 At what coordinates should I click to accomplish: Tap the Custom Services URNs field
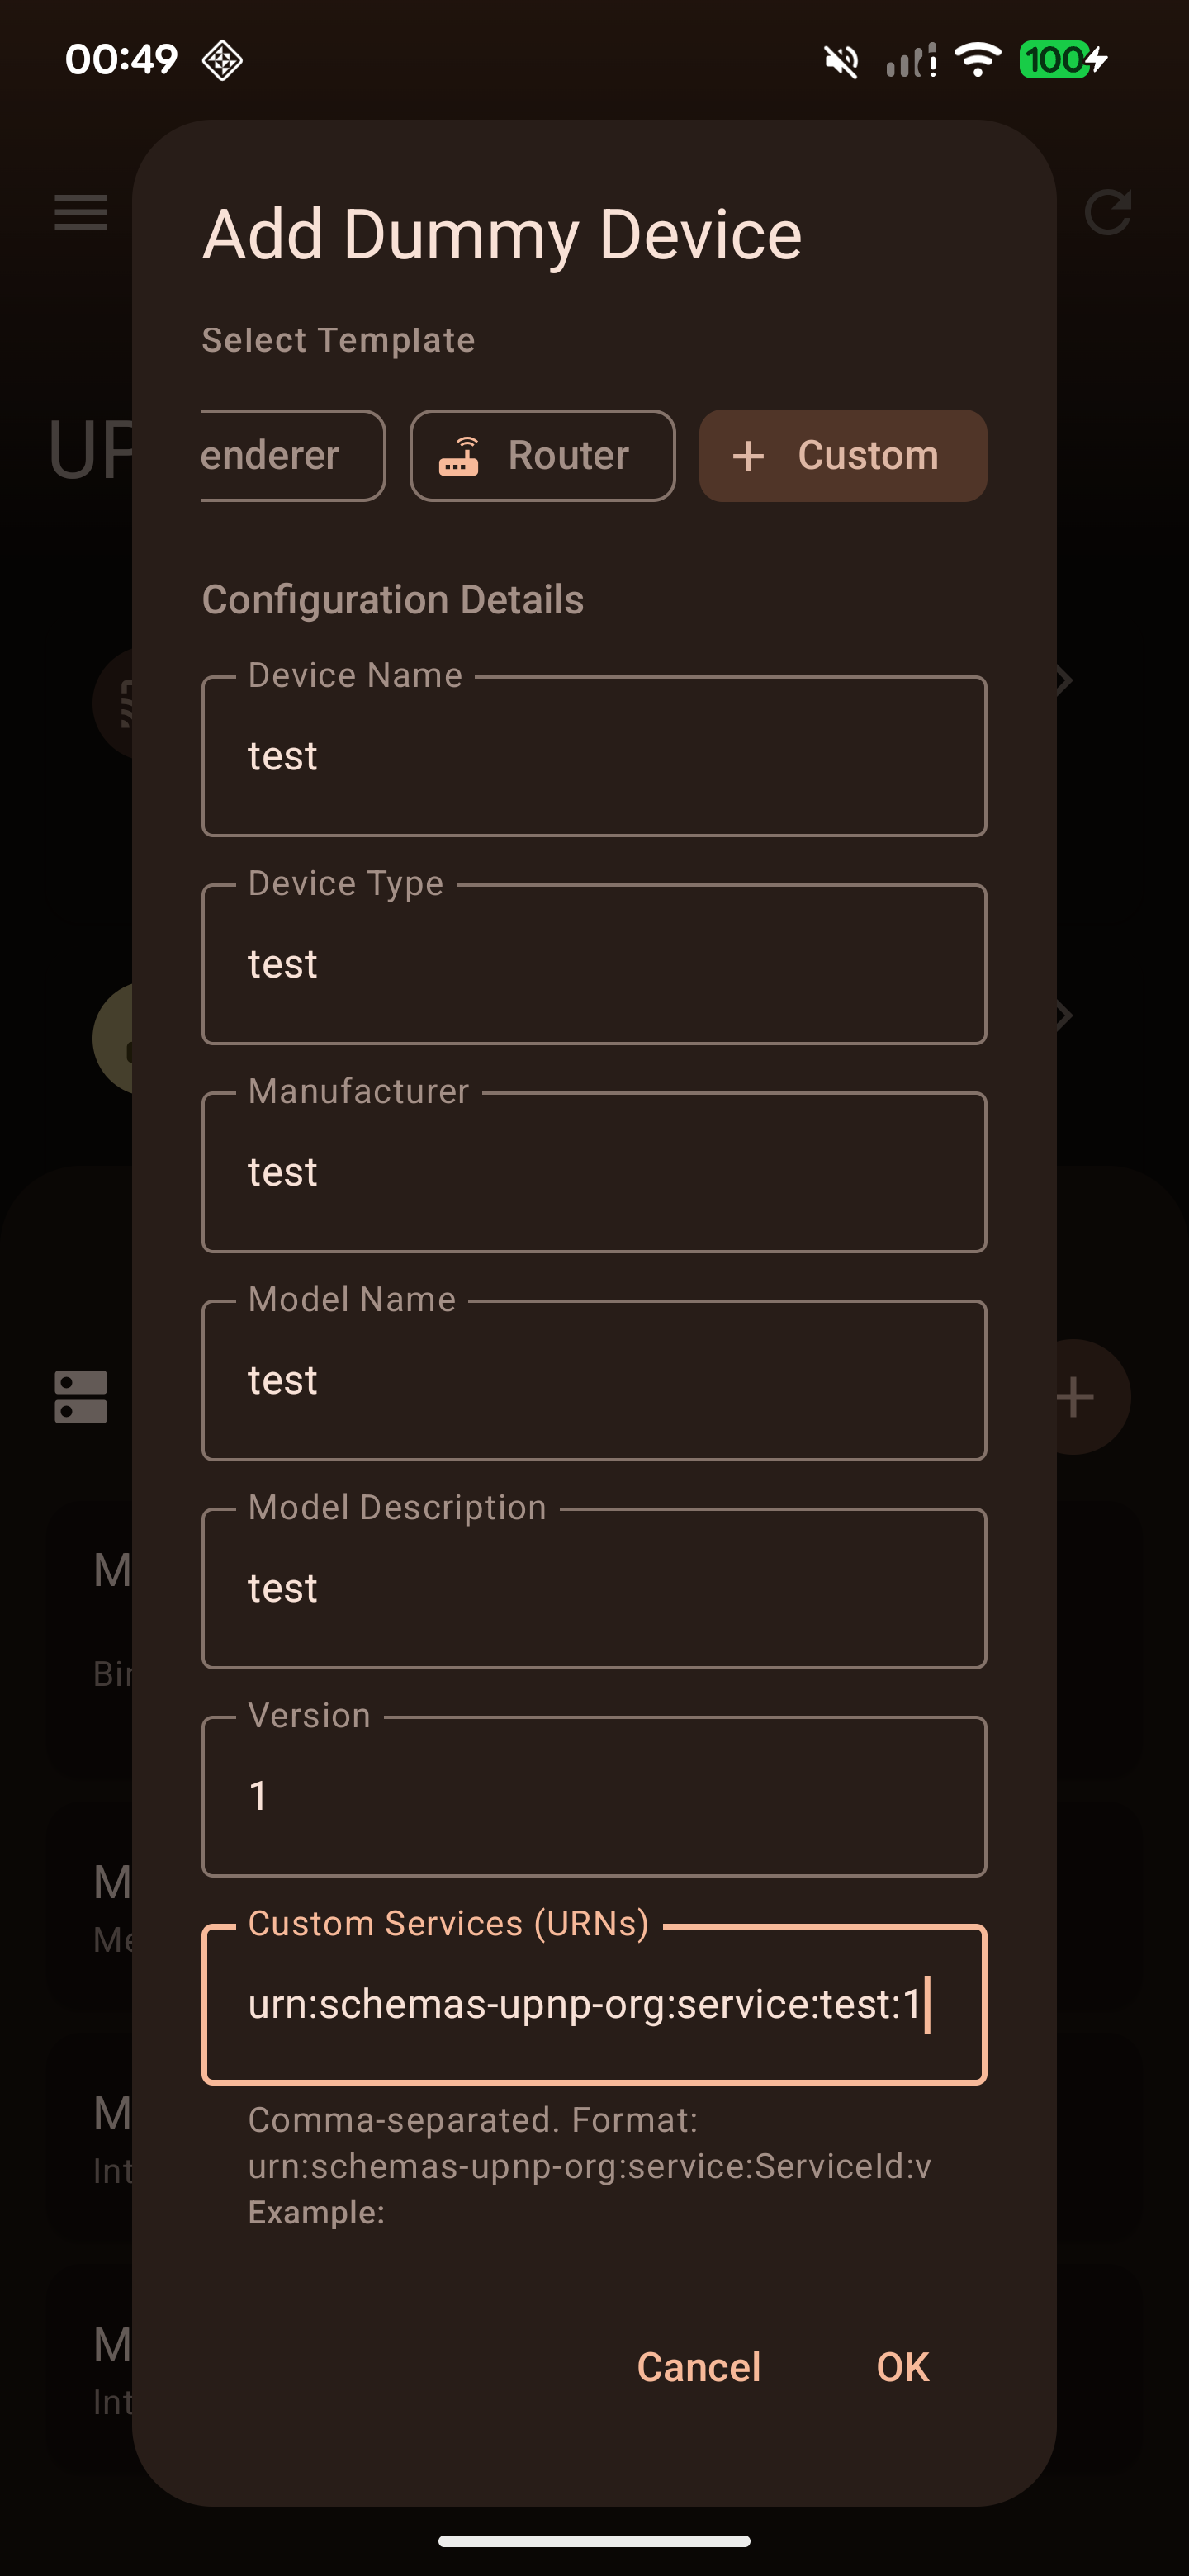click(594, 2004)
